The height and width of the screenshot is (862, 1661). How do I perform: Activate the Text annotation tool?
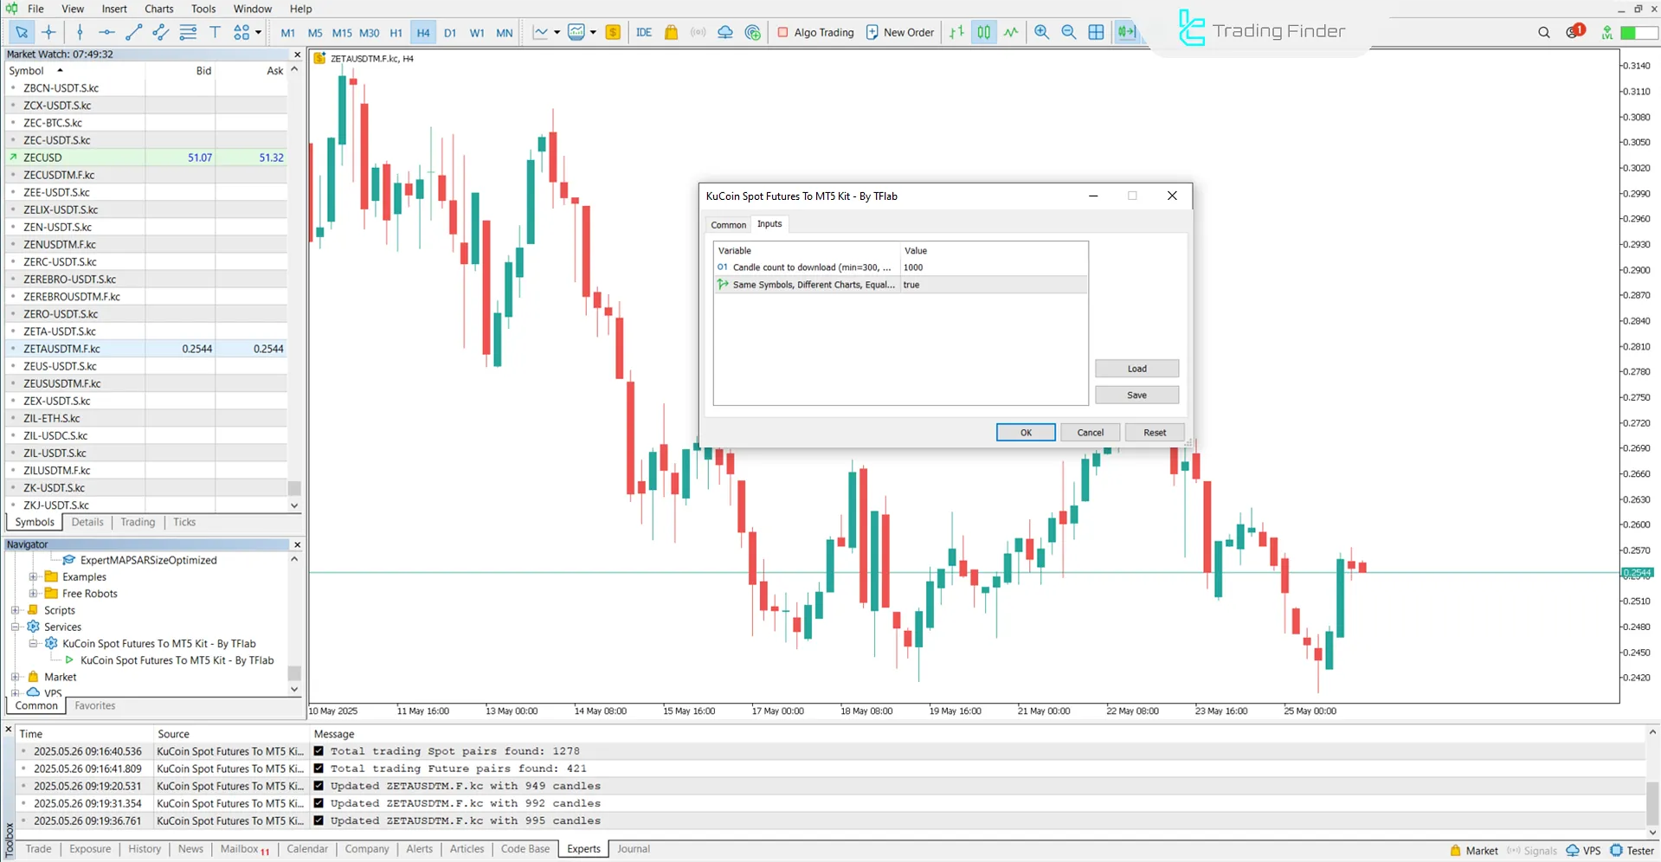(x=215, y=32)
